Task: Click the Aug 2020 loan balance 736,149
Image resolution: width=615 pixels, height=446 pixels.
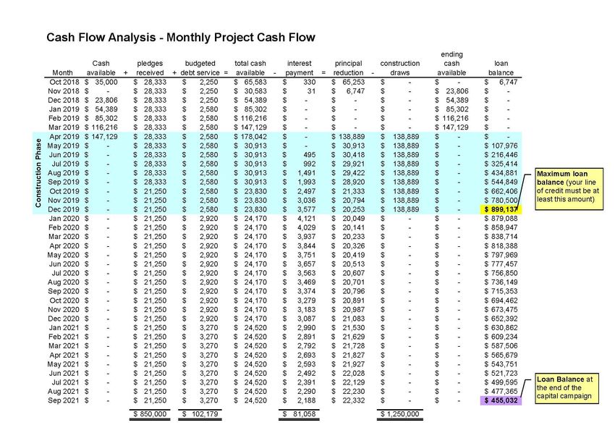Action: point(504,282)
